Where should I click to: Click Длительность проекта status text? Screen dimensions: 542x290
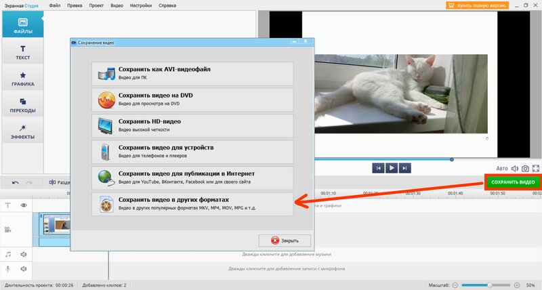(39, 285)
